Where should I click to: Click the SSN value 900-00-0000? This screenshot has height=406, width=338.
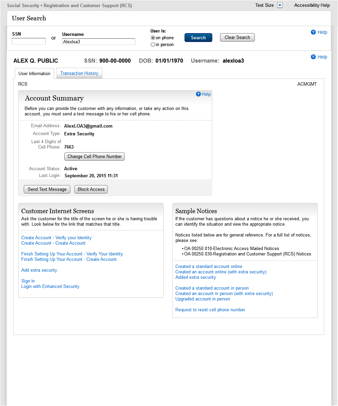115,61
